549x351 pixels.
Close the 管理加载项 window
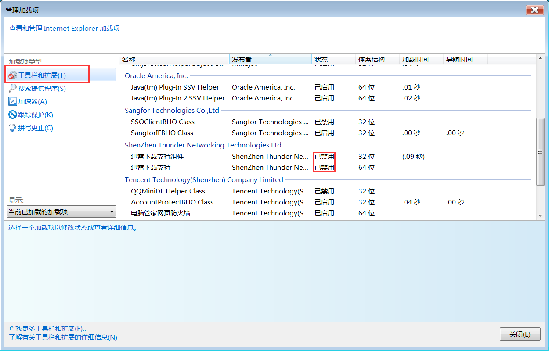(x=535, y=10)
